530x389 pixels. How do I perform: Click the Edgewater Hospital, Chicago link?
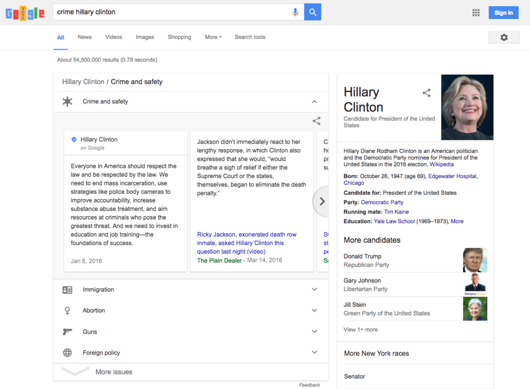tap(411, 180)
